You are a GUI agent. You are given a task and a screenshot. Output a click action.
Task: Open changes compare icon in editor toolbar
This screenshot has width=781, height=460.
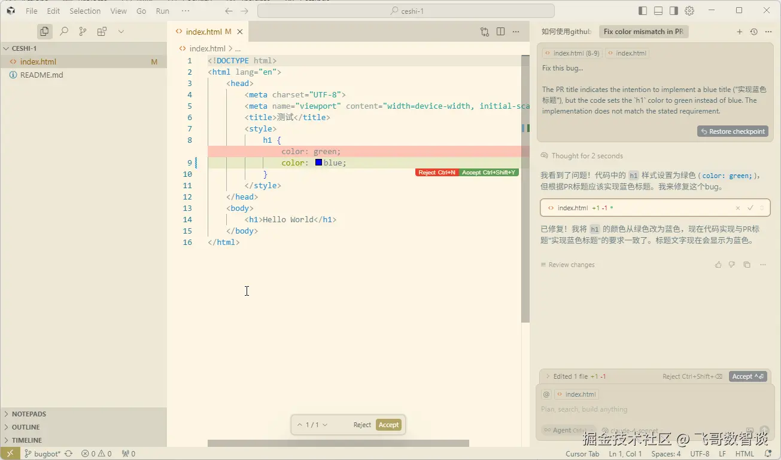pos(485,32)
